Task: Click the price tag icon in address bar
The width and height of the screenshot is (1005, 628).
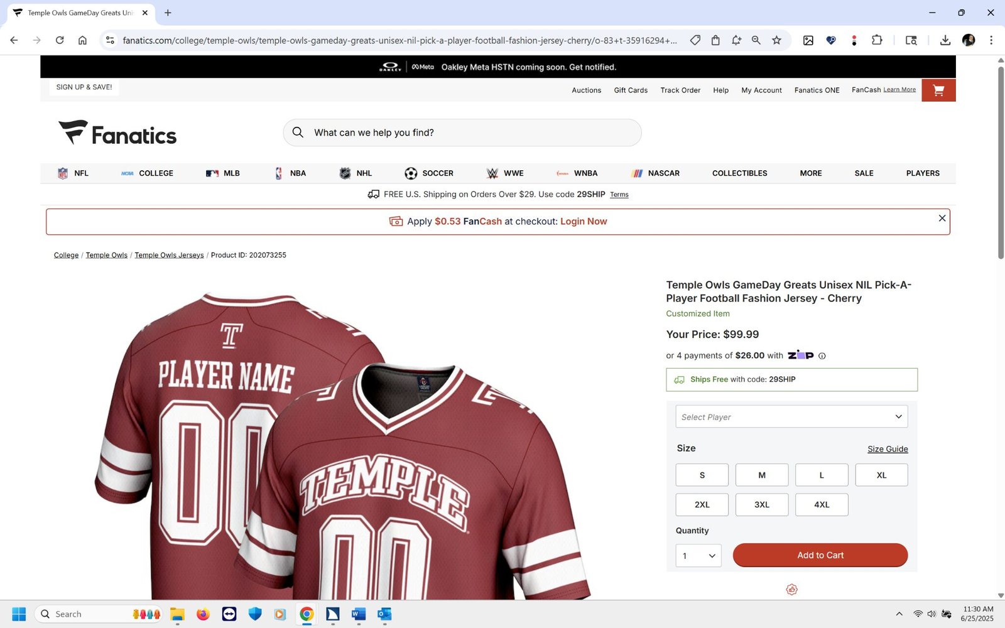Action: pyautogui.click(x=695, y=40)
